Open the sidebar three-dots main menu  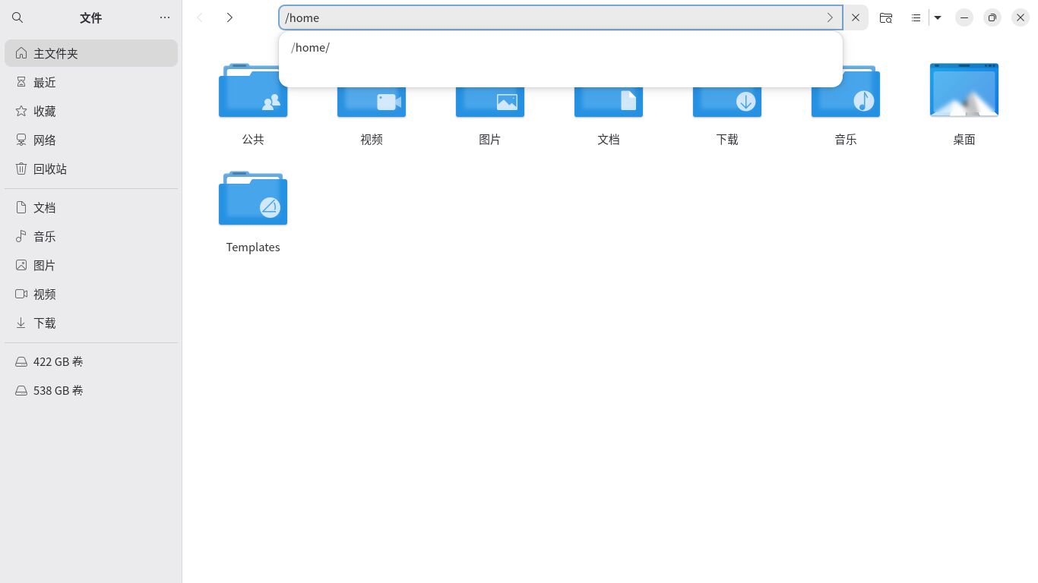[x=165, y=17]
